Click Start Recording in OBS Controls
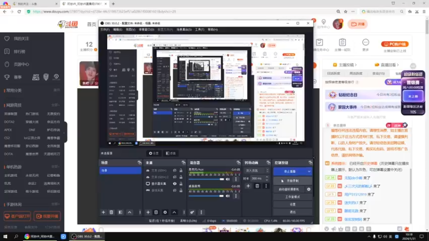The height and width of the screenshot is (241, 429). click(x=292, y=180)
